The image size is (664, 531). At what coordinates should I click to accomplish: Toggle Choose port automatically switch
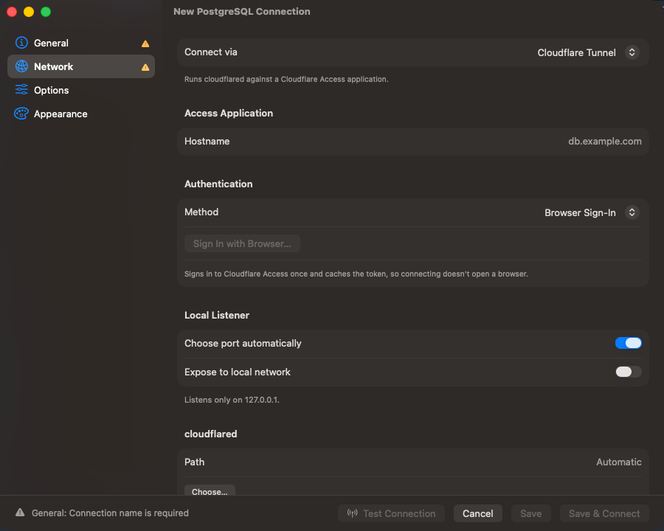[628, 343]
